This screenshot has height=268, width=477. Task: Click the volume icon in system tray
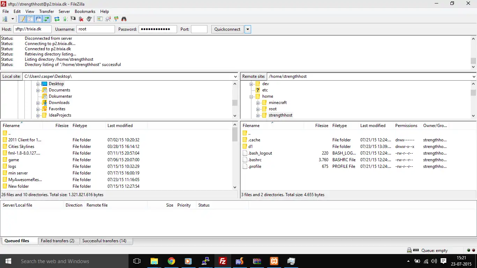[x=434, y=261]
